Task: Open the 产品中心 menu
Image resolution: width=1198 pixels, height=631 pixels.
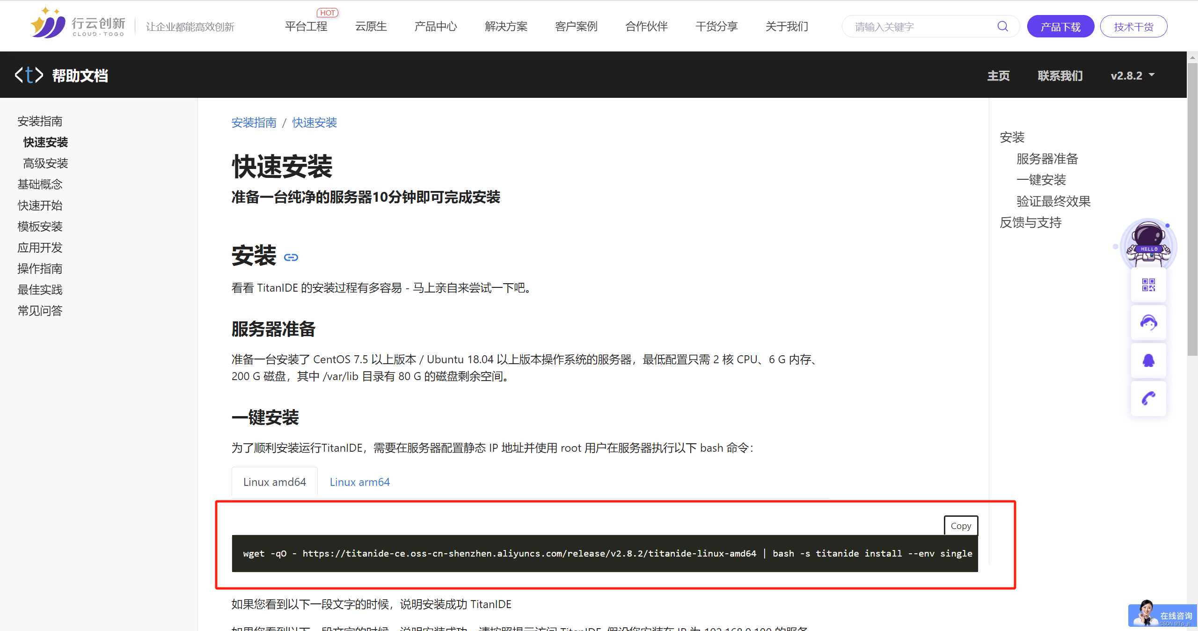Action: click(436, 26)
